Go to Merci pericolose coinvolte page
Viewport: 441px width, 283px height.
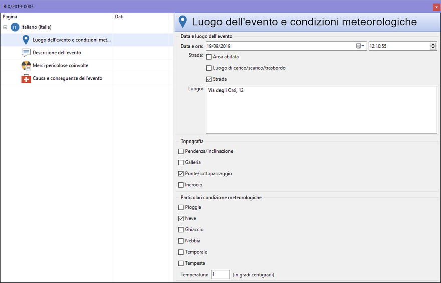[x=60, y=66]
